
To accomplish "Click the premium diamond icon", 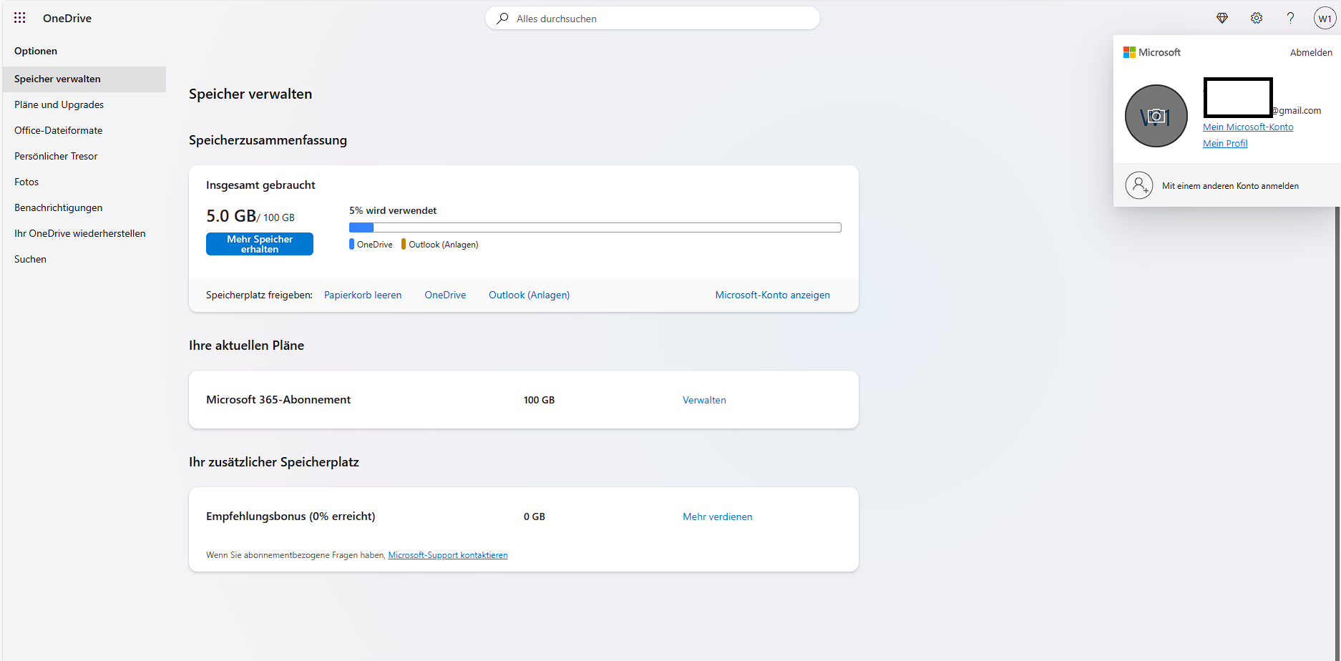I will (1222, 18).
